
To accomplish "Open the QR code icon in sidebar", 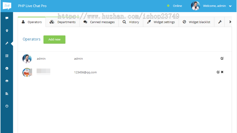I will 7,56.
